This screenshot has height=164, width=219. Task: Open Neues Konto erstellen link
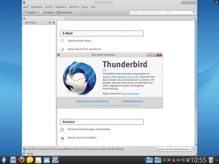[x=82, y=138]
